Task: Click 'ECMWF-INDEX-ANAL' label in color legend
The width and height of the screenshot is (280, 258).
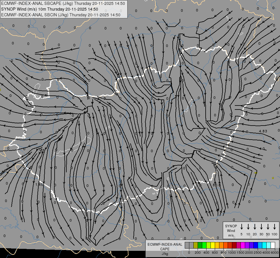Action: 165,245
